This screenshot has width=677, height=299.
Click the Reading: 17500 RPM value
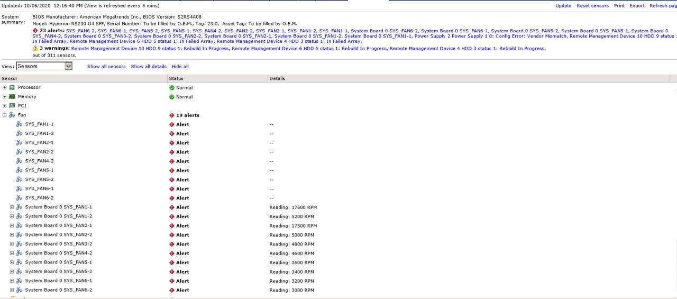pyautogui.click(x=293, y=226)
